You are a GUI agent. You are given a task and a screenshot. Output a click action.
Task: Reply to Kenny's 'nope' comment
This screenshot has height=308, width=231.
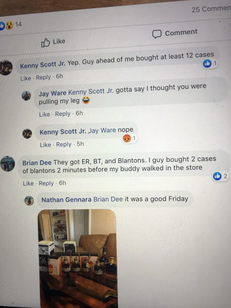point(64,144)
